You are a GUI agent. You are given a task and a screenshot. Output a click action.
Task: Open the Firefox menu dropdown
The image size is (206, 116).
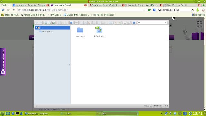[6, 5]
